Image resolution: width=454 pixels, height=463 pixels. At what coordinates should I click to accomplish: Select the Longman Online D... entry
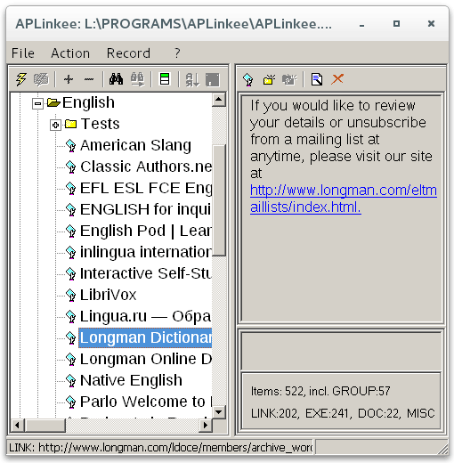point(146,359)
